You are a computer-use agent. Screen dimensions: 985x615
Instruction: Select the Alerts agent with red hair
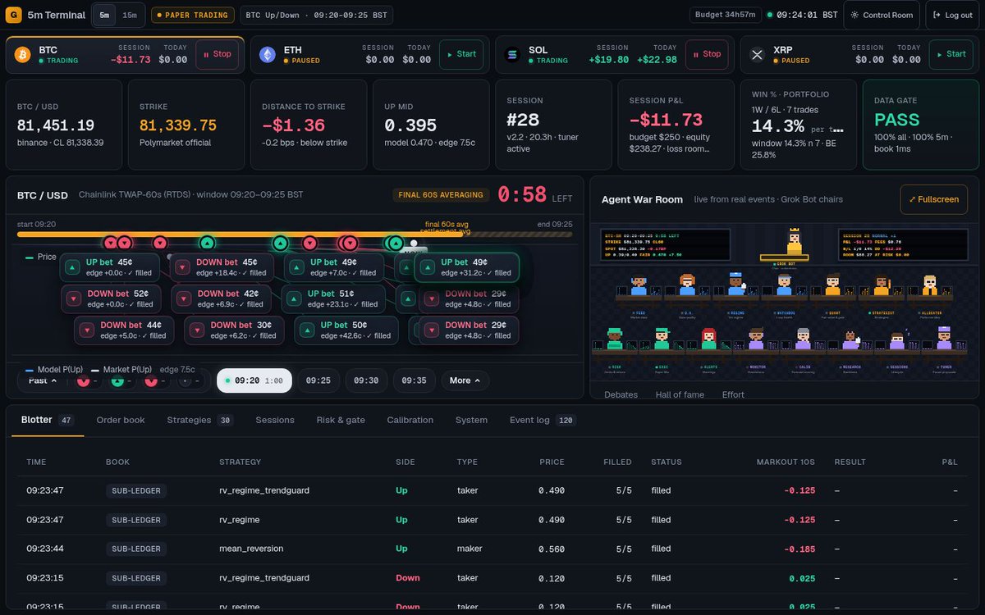tap(709, 338)
